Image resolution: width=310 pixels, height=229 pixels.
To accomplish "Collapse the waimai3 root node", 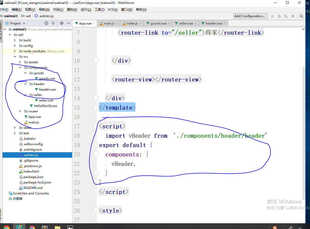I will coord(5,29).
